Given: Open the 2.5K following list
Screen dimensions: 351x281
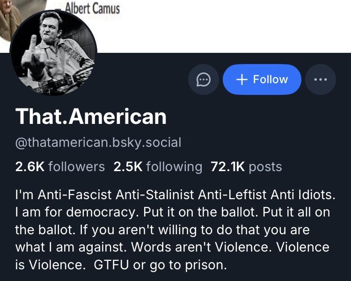Looking at the screenshot, I should click(158, 167).
